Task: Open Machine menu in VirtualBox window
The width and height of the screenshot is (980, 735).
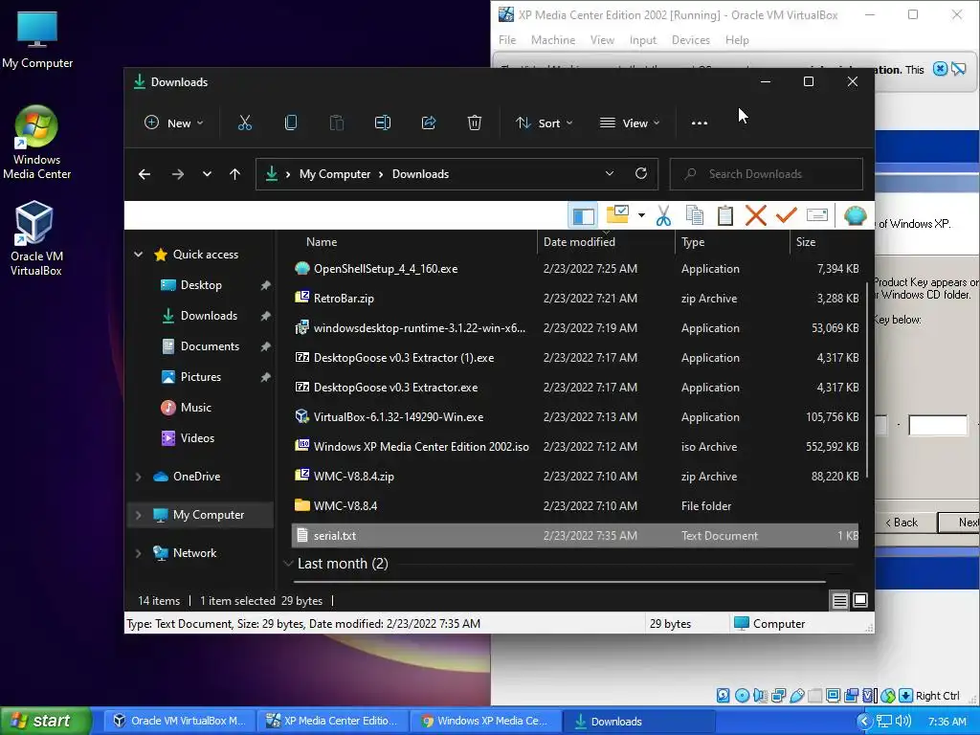Action: pos(553,40)
